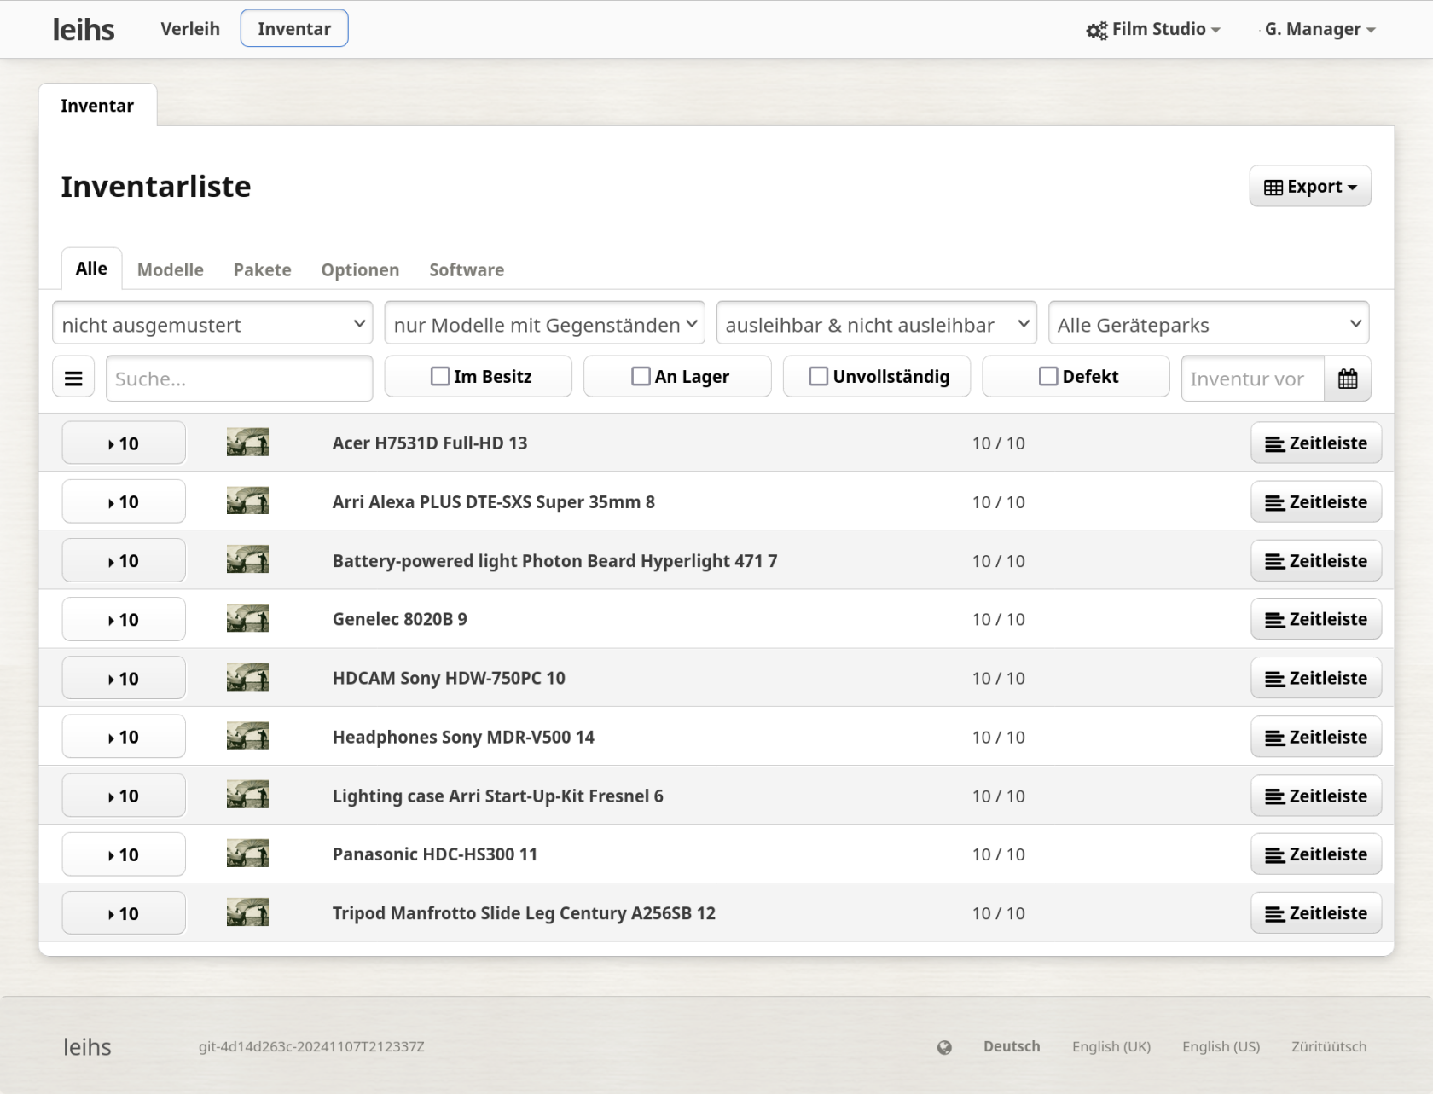Open Zeitleiste for Tripod Manfrotto Slide Leg
This screenshot has width=1433, height=1094.
(x=1316, y=913)
